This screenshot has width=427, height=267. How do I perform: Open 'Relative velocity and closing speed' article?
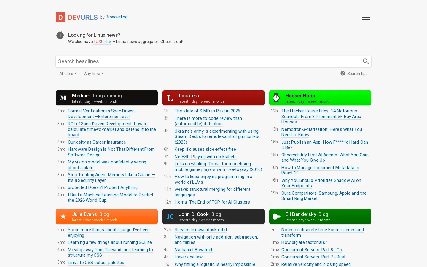[316, 264]
